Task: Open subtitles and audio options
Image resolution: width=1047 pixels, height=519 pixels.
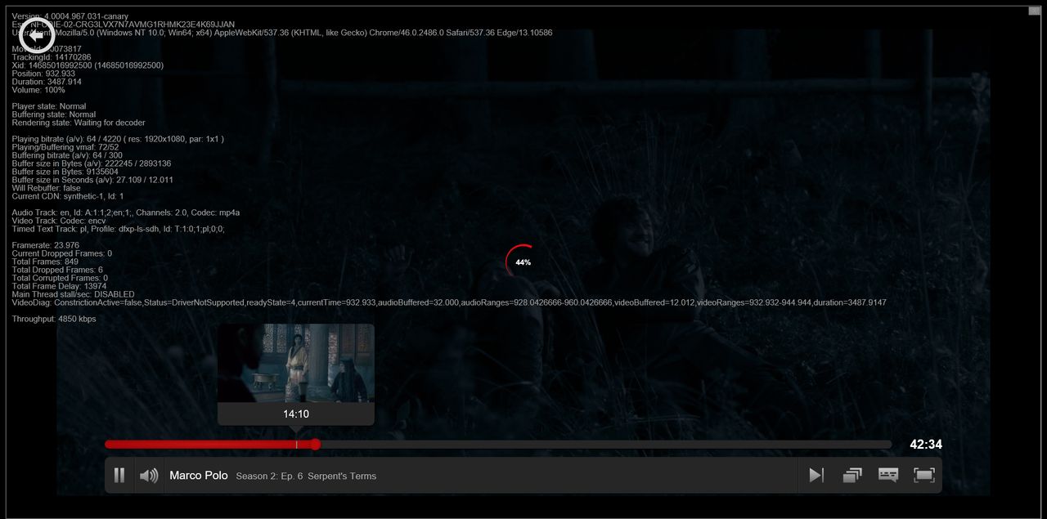Action: pyautogui.click(x=888, y=475)
